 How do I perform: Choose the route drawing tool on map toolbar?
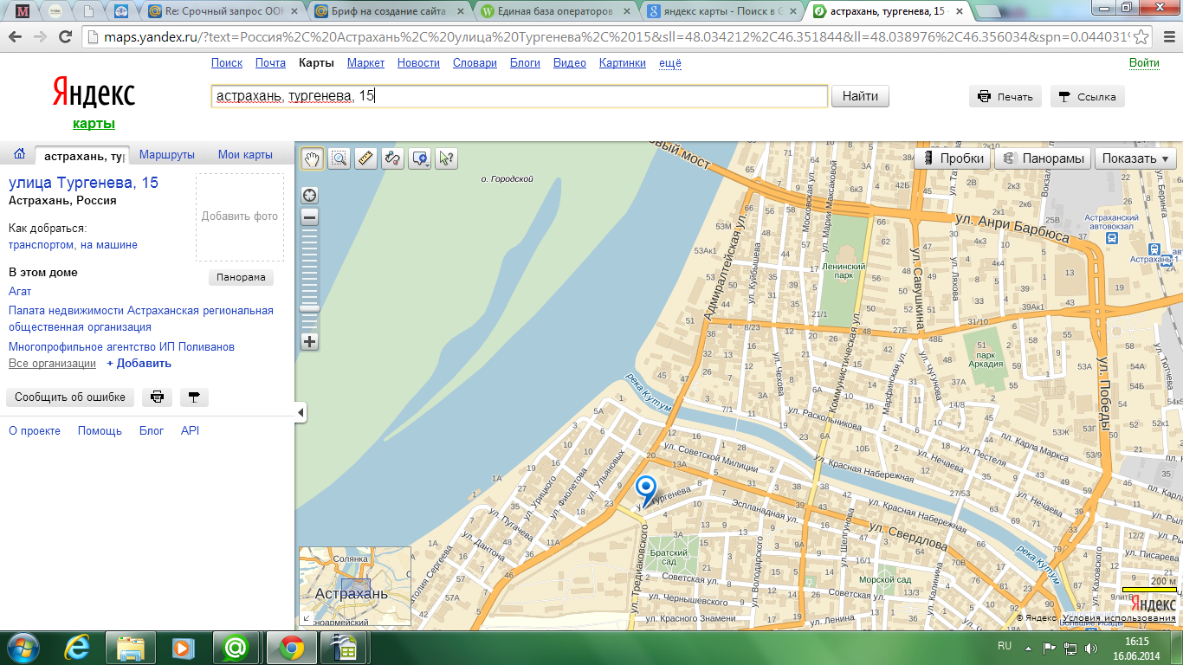pyautogui.click(x=392, y=158)
